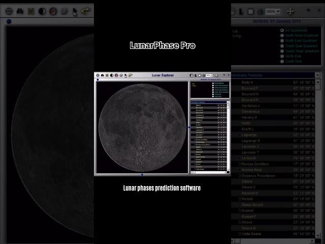Image resolution: width=325 pixels, height=244 pixels.
Task: Expand Vallis Baade node in background list
Action: [x=240, y=234]
